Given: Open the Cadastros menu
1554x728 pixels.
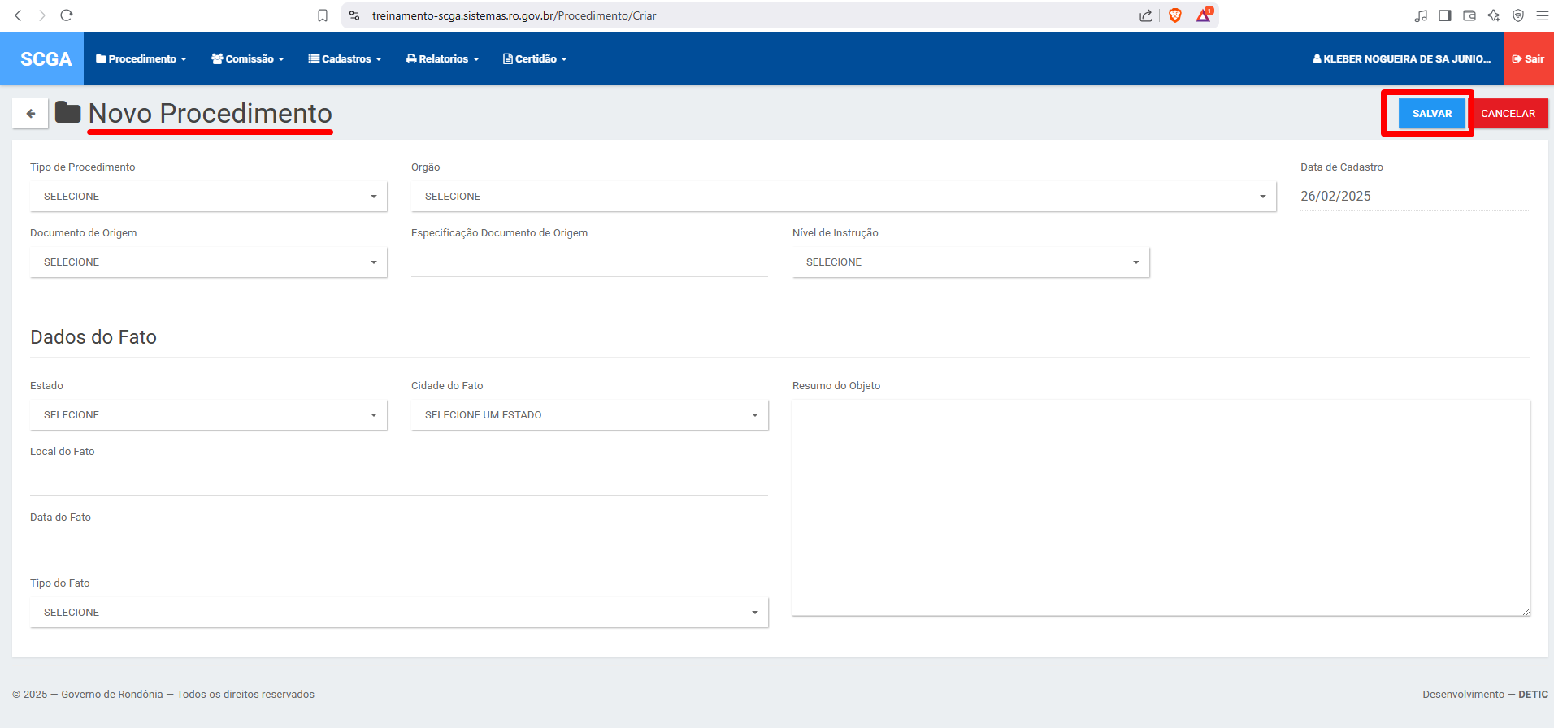Looking at the screenshot, I should point(345,58).
